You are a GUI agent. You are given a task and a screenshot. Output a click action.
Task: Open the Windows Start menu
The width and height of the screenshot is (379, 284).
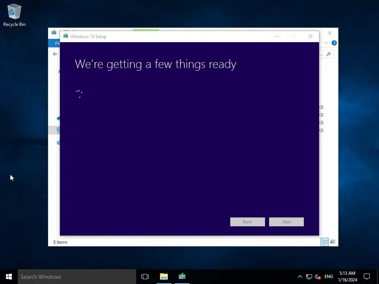tap(9, 277)
